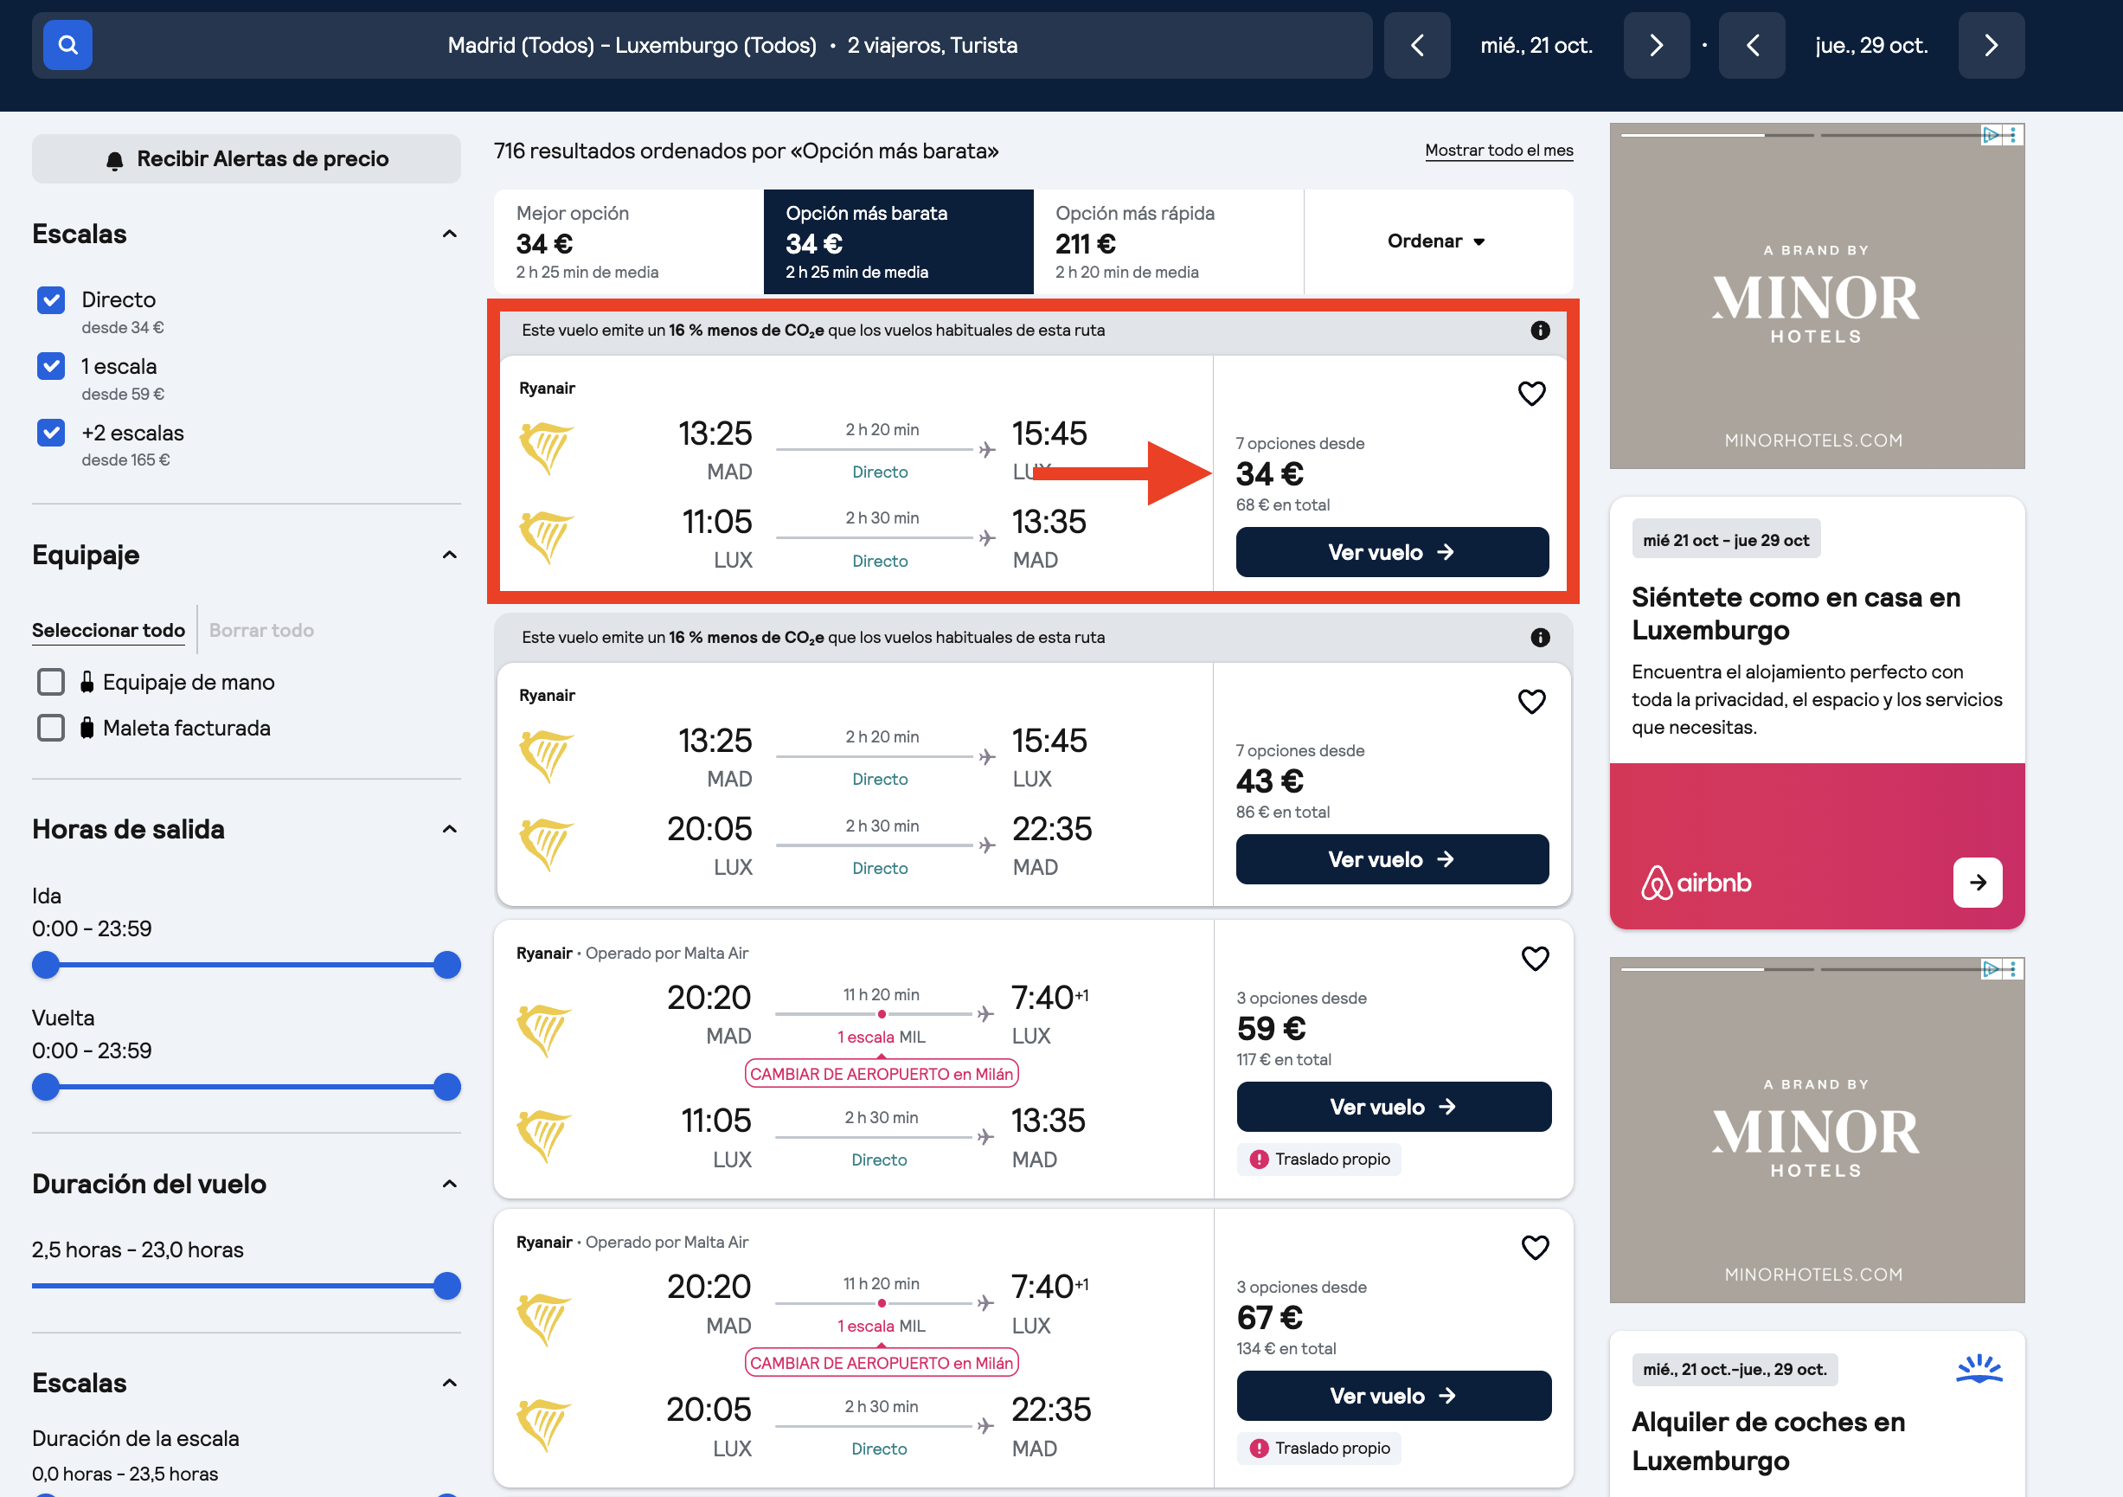Click Ver vuelo for the 59 € flight
This screenshot has width=2123, height=1497.
[x=1394, y=1107]
